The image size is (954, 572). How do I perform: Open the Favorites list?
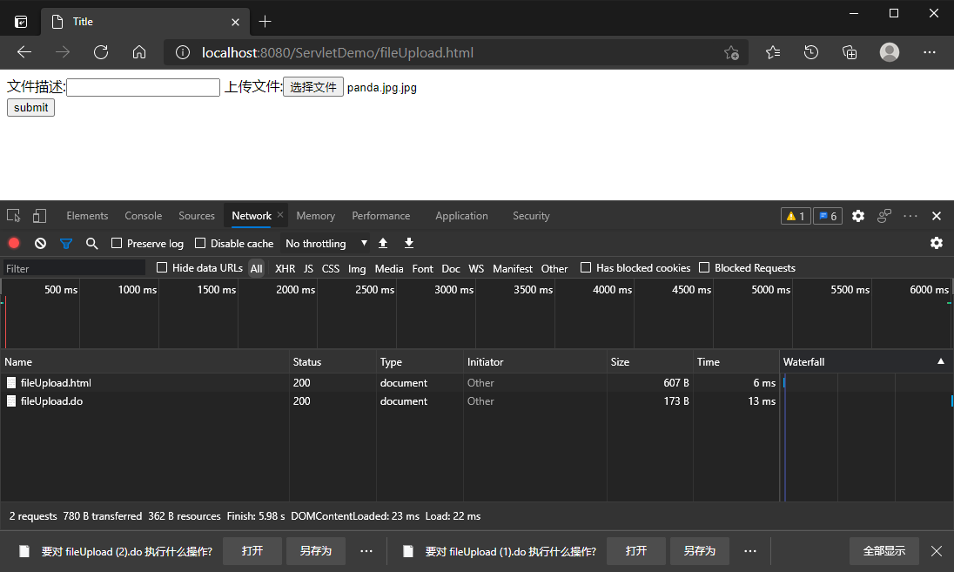(773, 53)
